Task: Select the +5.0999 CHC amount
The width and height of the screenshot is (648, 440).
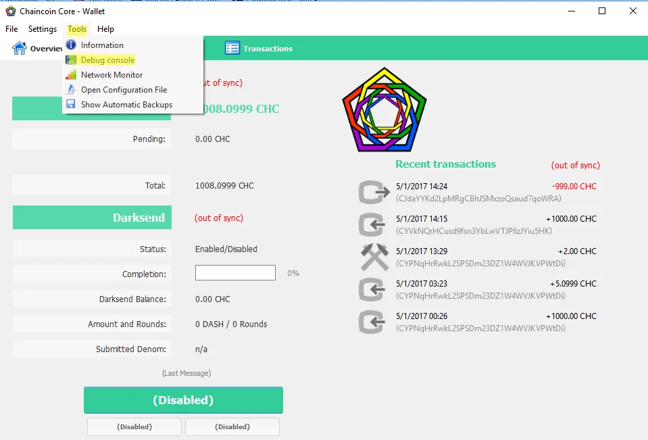Action: pyautogui.click(x=573, y=284)
